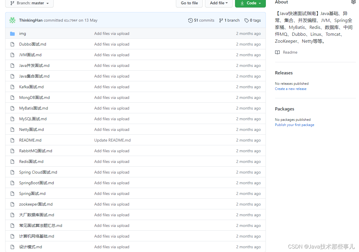Click file icon next to 大厂数据库面试.md
This screenshot has width=359, height=252.
pyautogui.click(x=12, y=215)
